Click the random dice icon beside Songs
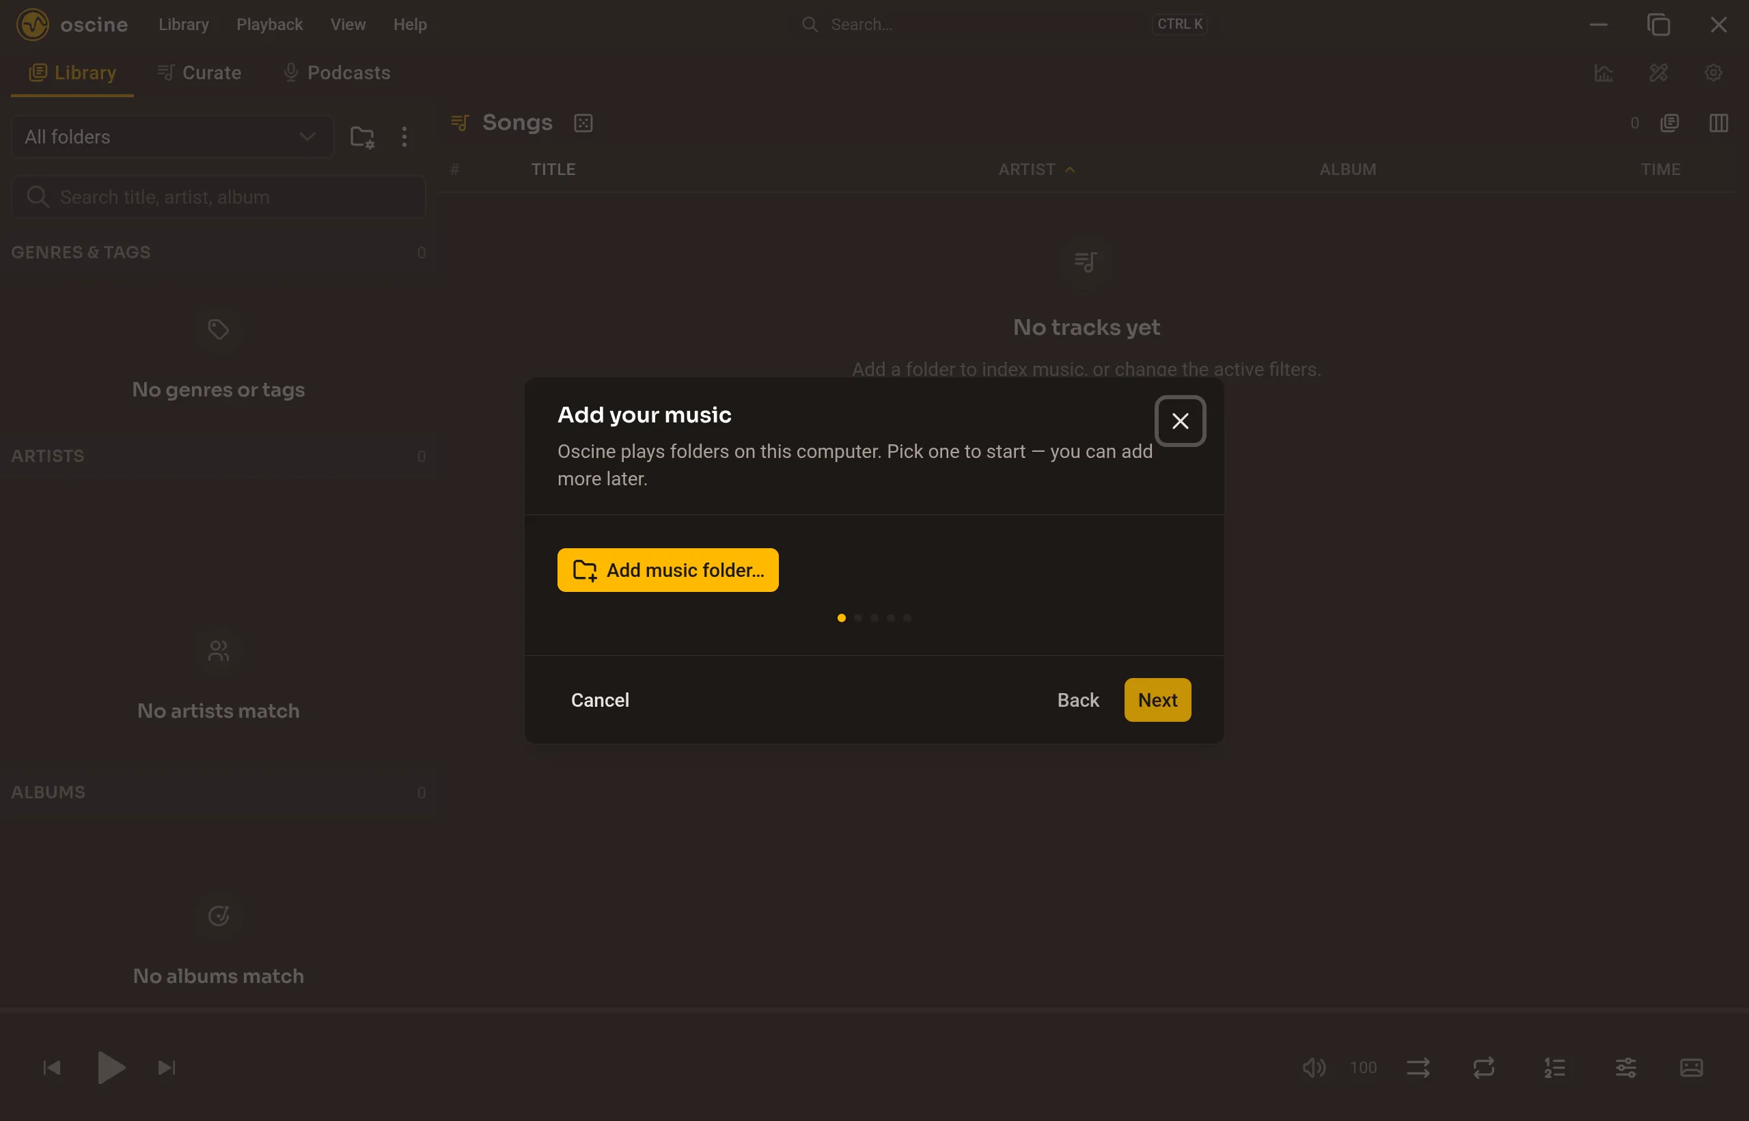This screenshot has width=1749, height=1121. tap(583, 123)
